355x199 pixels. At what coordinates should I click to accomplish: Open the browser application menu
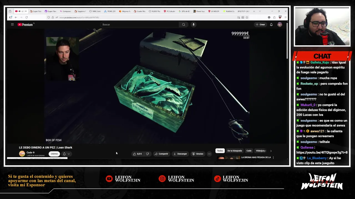coord(285,17)
